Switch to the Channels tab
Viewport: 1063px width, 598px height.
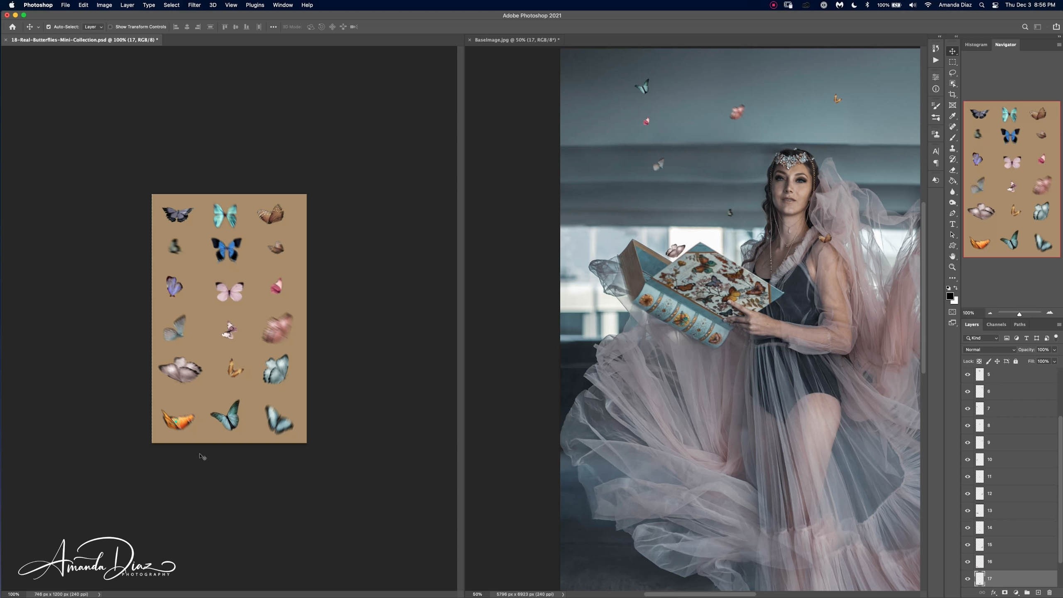click(996, 324)
